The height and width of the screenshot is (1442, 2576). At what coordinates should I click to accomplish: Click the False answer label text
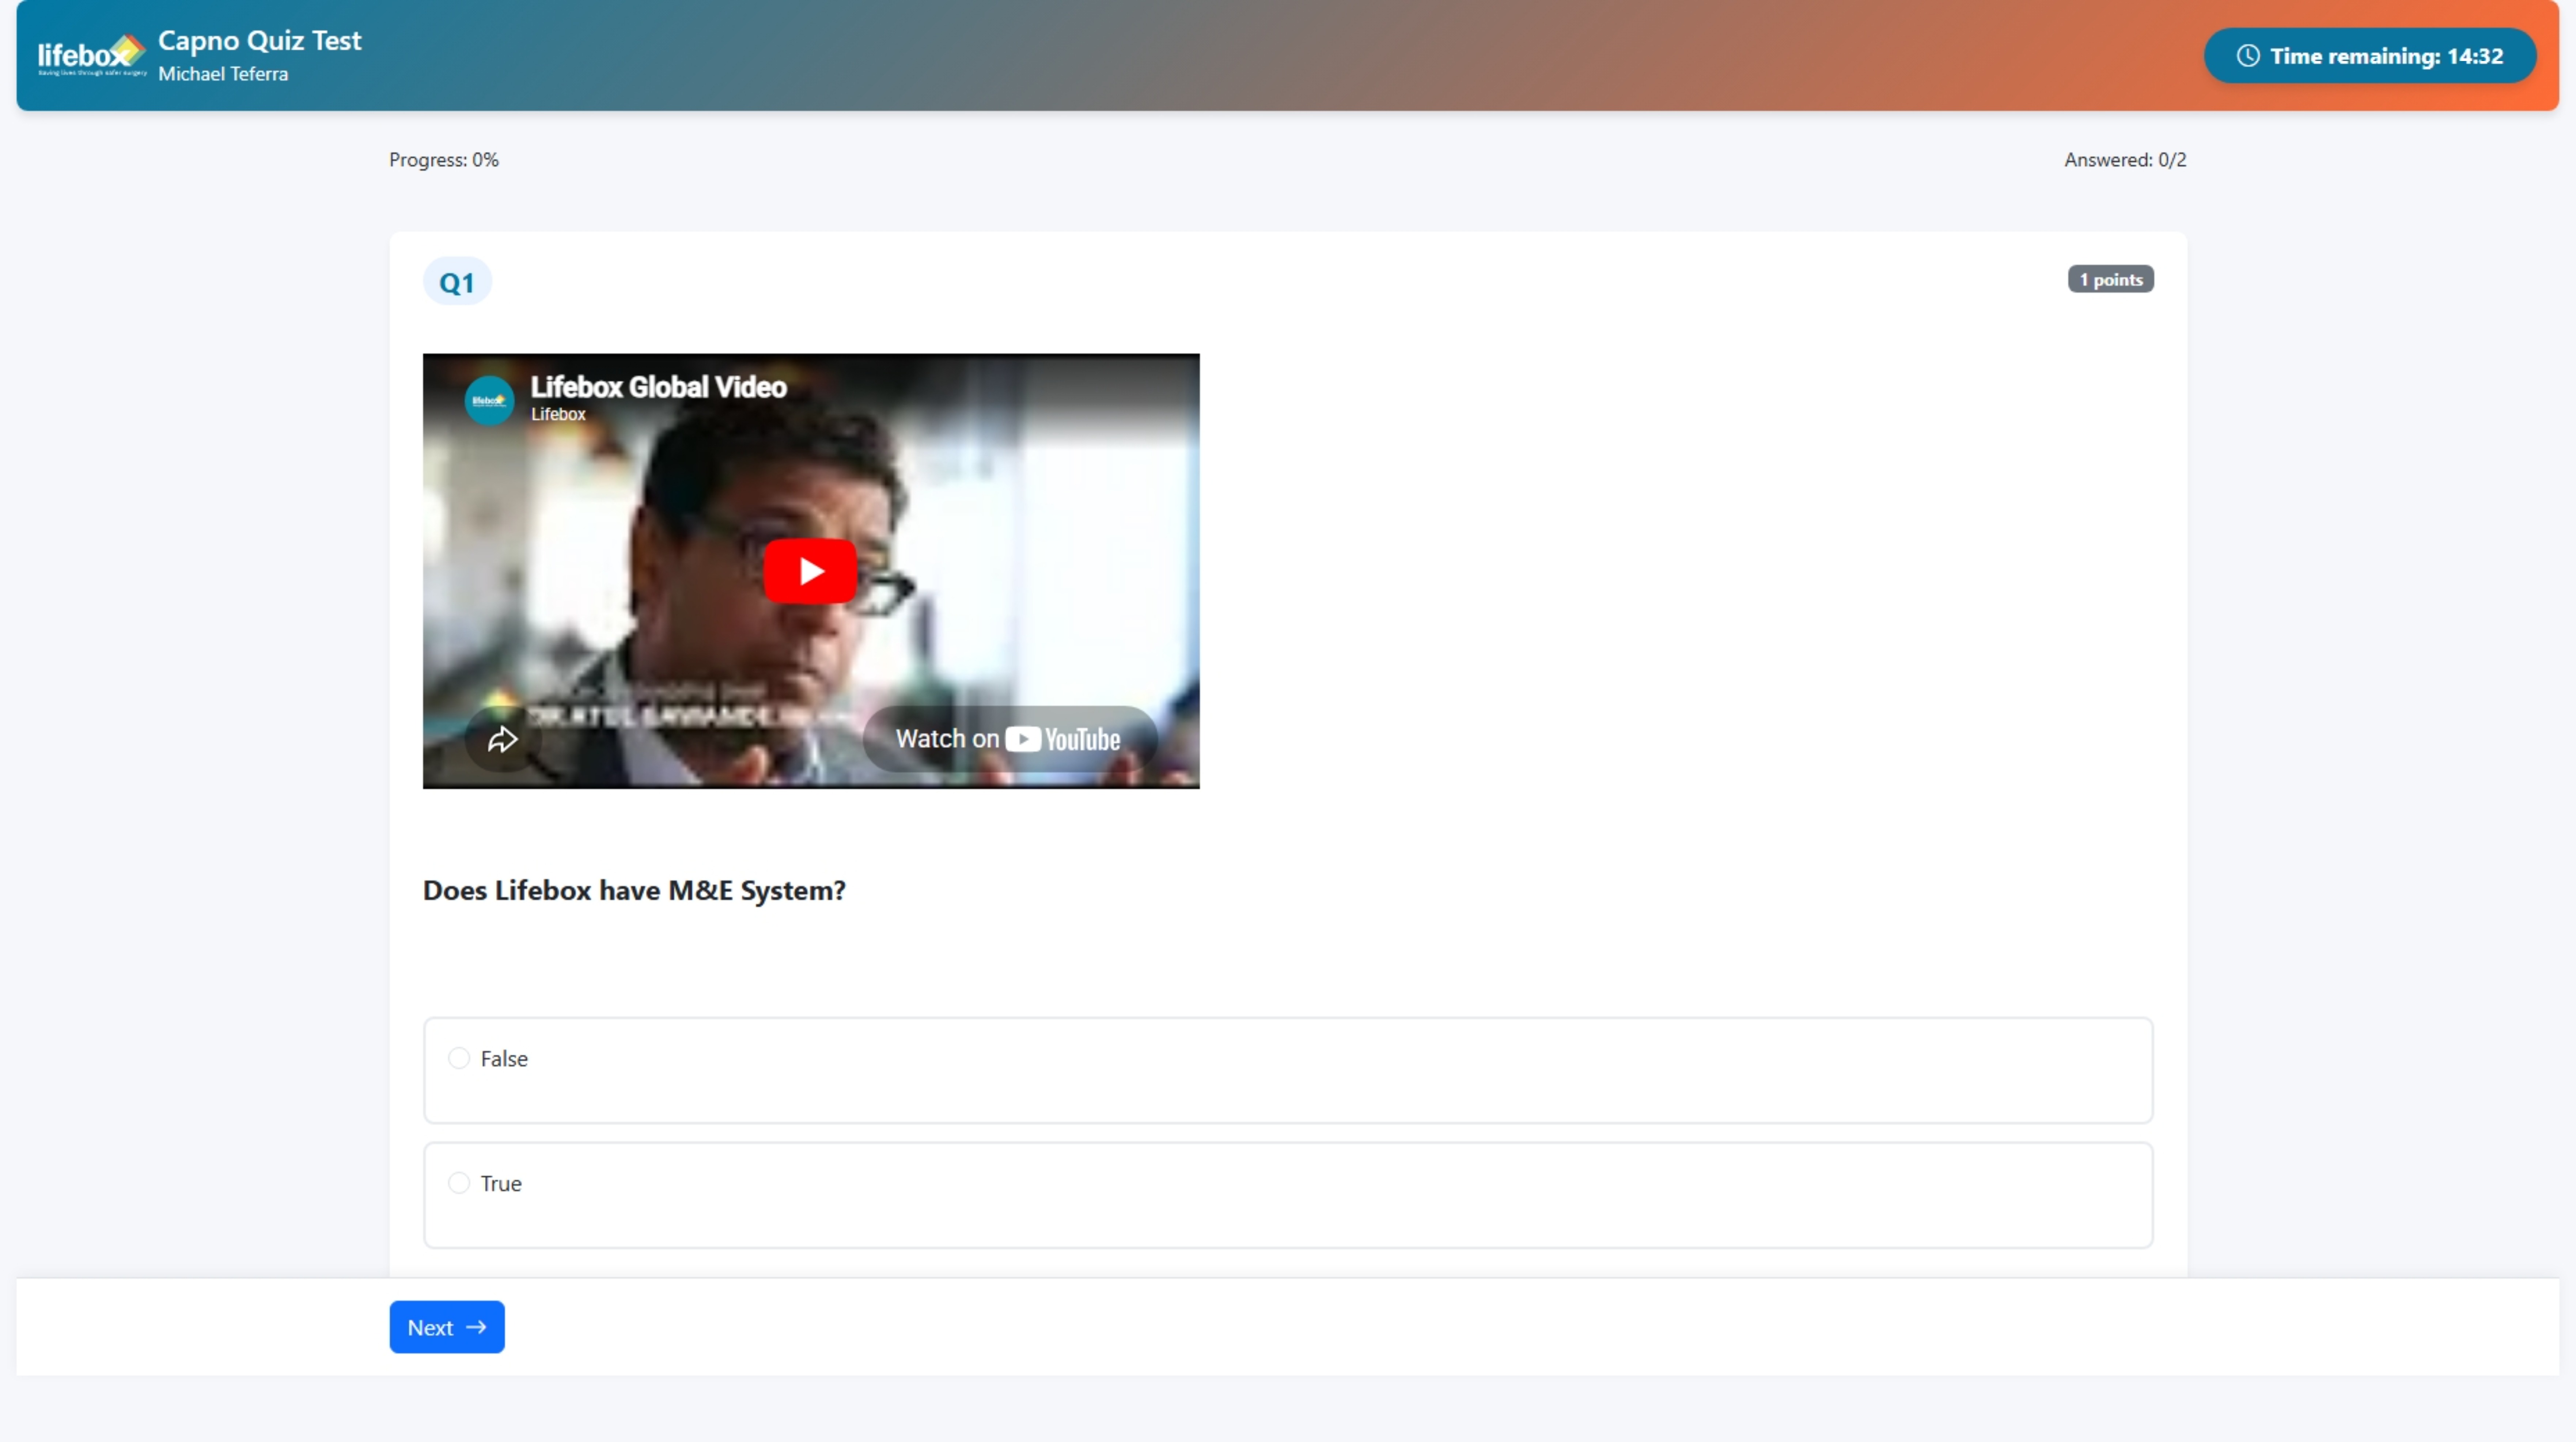pyautogui.click(x=504, y=1058)
